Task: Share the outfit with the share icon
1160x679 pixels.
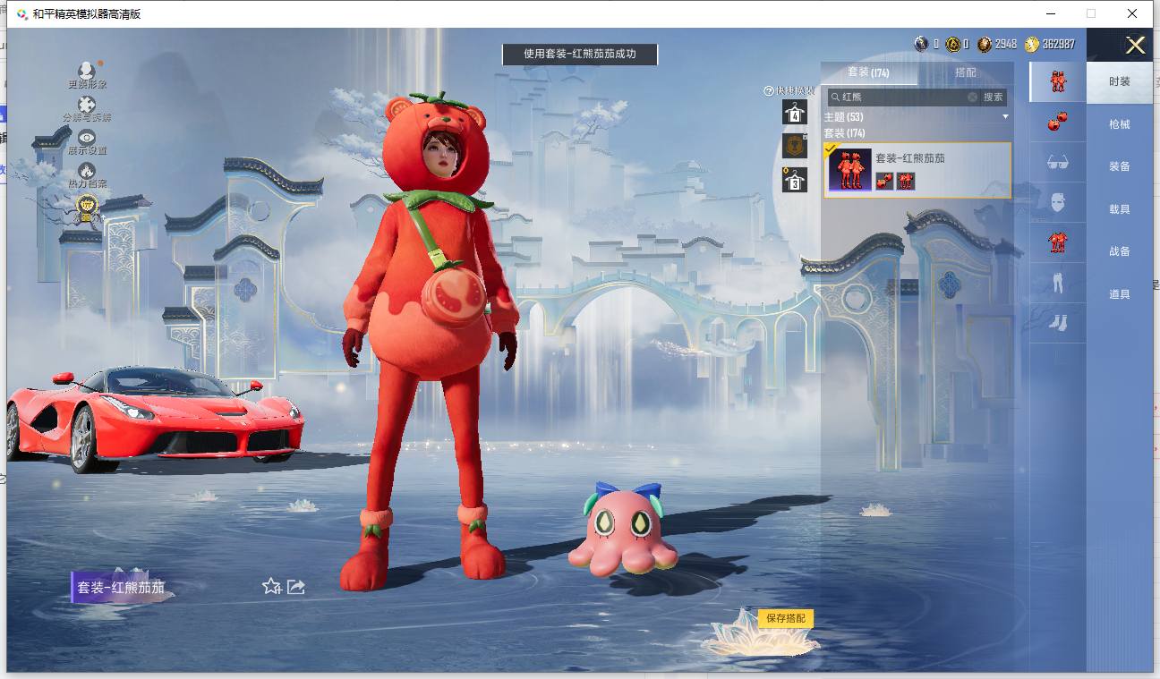Action: (x=296, y=586)
